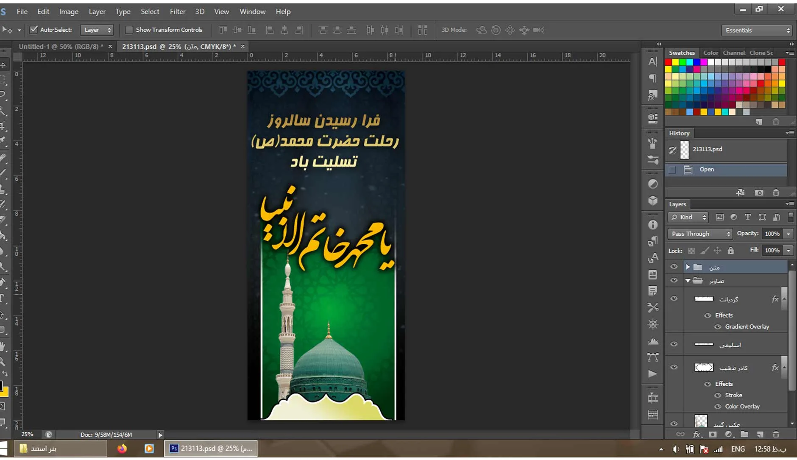This screenshot has height=460, width=797.
Task: Click Photoshop 213113.psd taskbar button
Action: point(210,449)
